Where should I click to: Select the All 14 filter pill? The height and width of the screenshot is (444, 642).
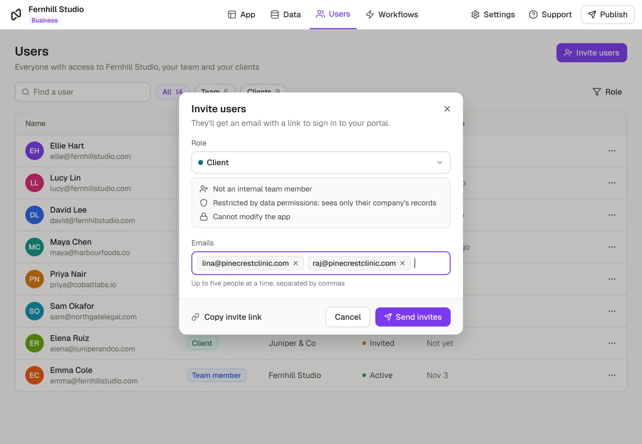(173, 92)
